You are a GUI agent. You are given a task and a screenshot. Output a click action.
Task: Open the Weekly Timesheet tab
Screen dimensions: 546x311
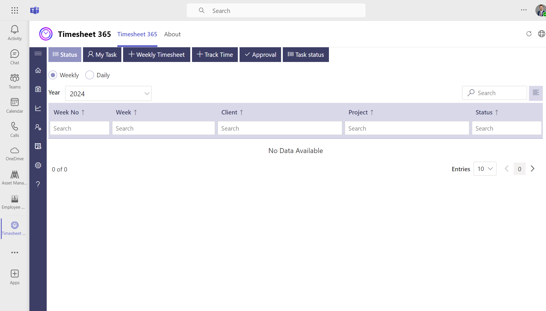click(x=157, y=54)
